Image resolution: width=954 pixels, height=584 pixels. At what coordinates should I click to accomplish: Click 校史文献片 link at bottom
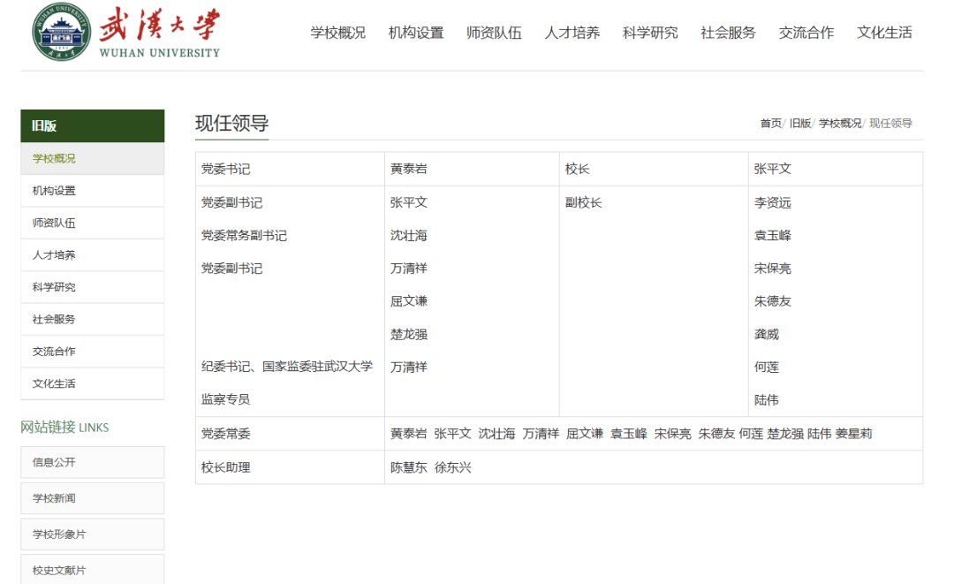click(59, 570)
